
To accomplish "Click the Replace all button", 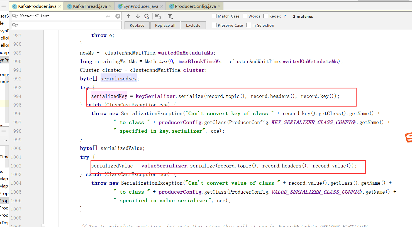I will pyautogui.click(x=165, y=25).
